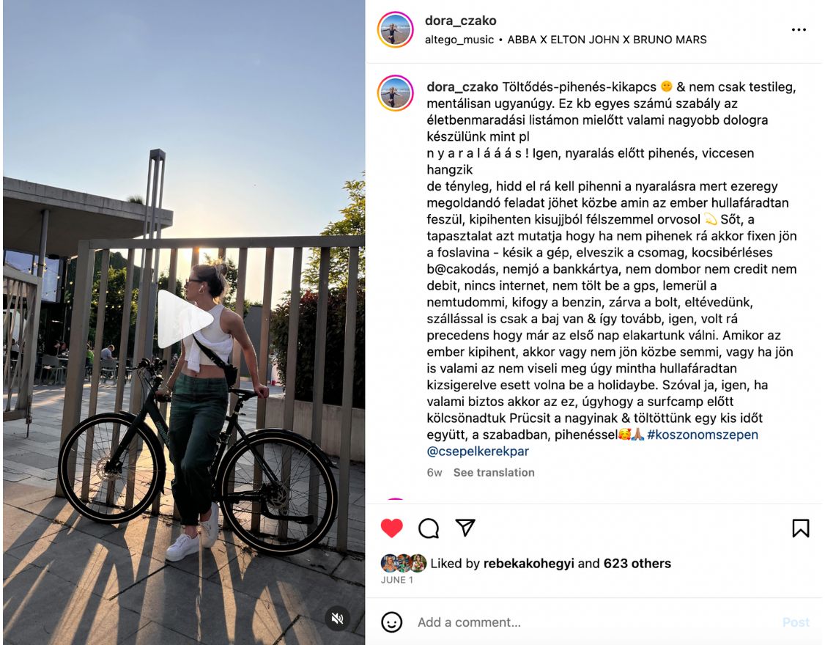Click the header profile picture story ring

395,29
